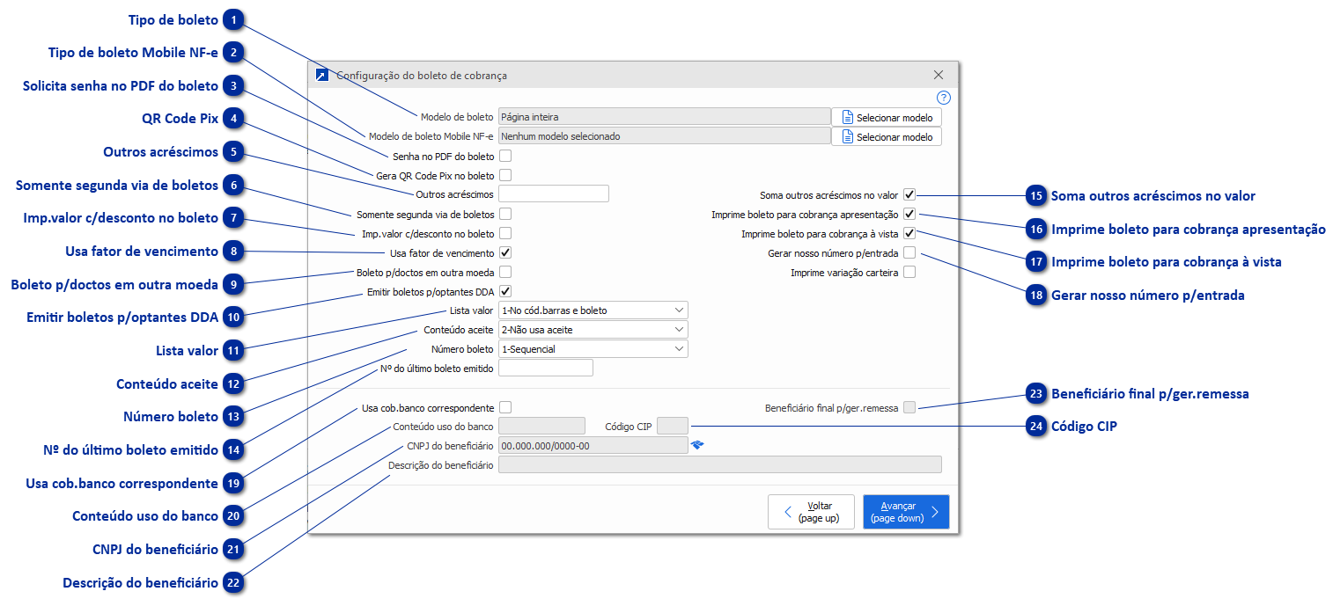Click the lookup icon next to CNPJ do beneficiário
Image resolution: width=1340 pixels, height=606 pixels.
699,445
